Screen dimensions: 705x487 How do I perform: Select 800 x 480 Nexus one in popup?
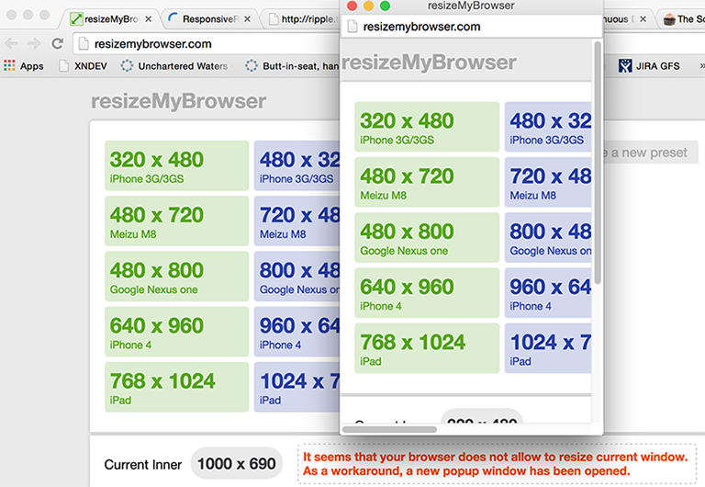coord(548,238)
